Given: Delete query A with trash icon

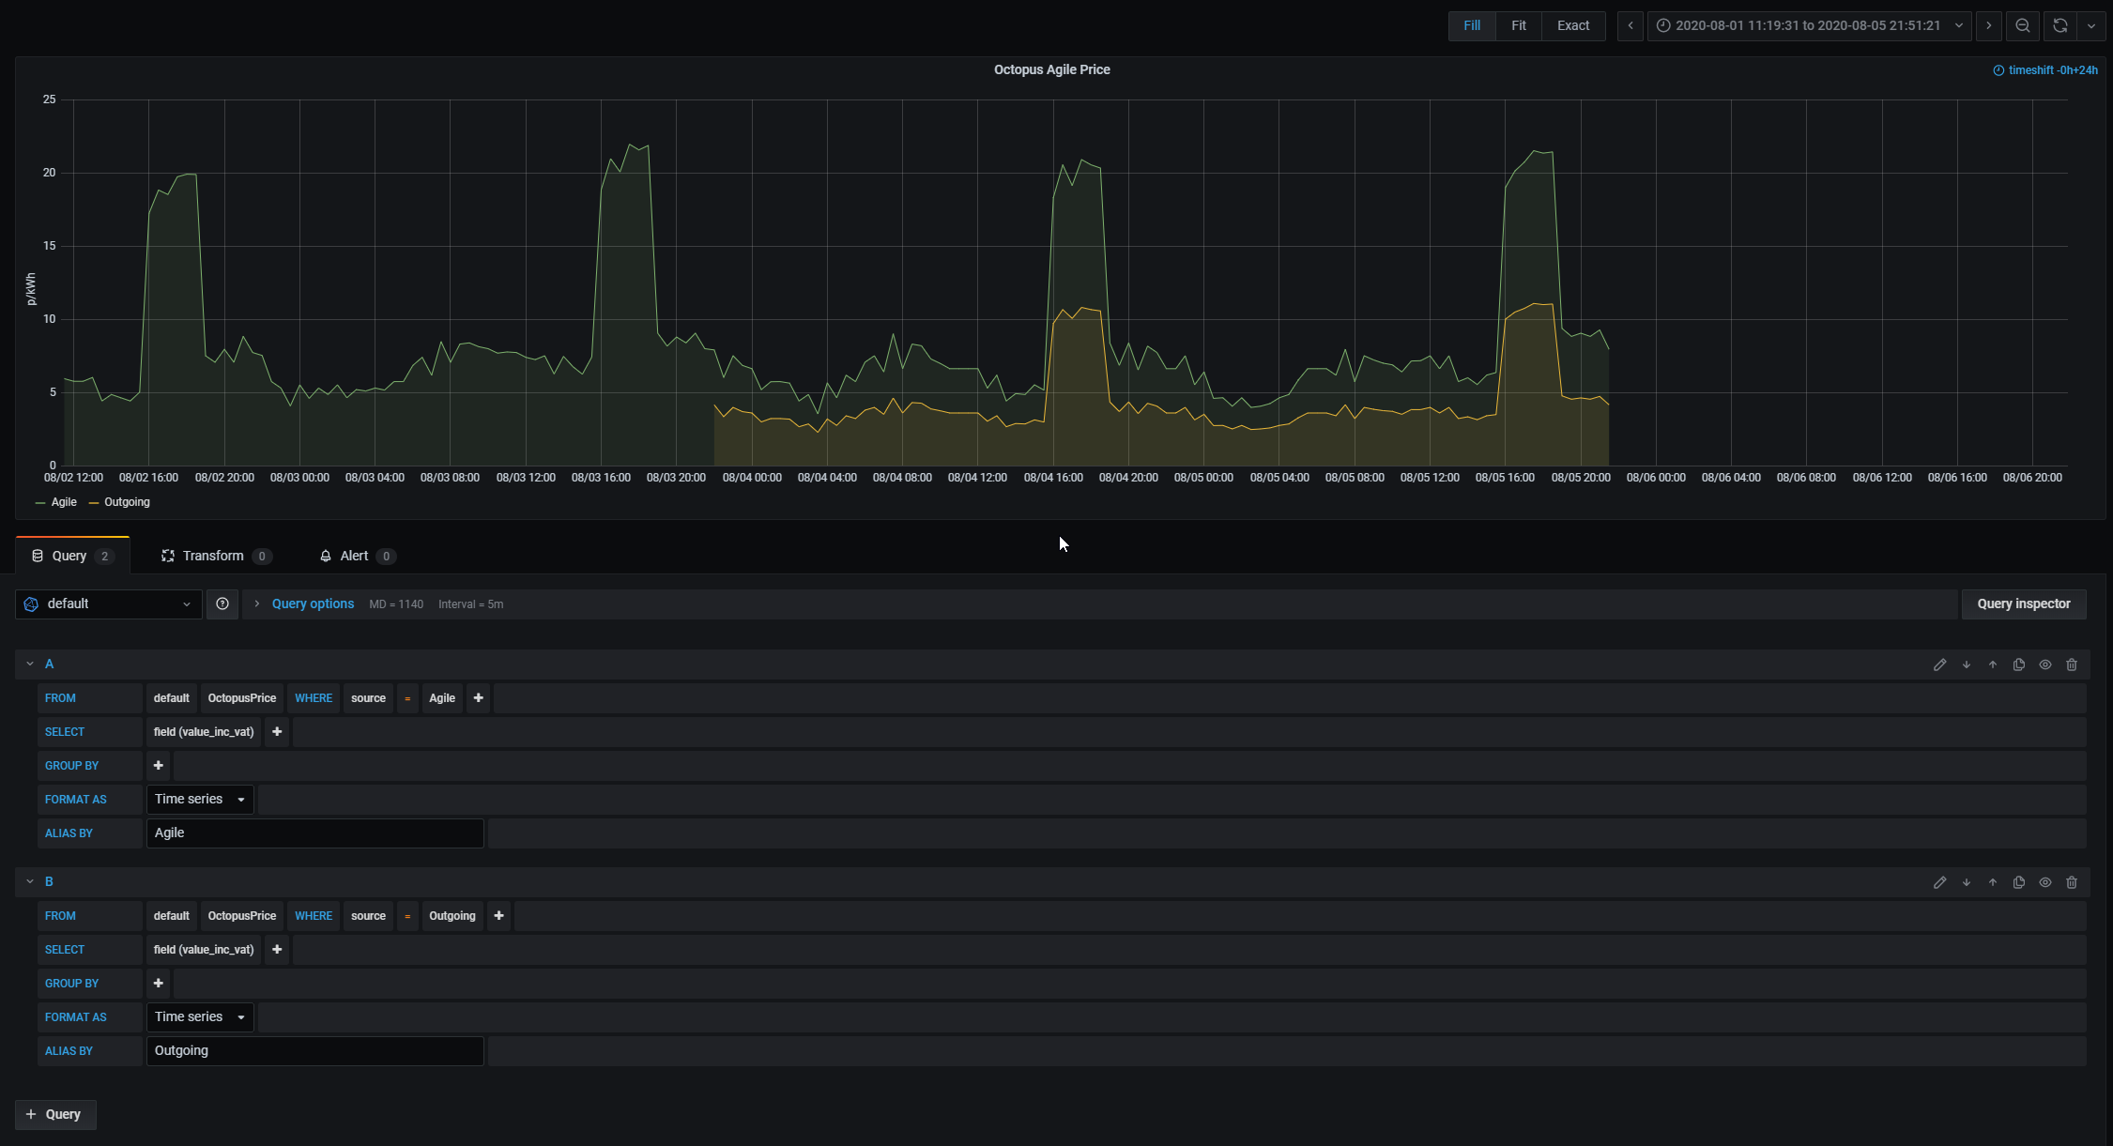Looking at the screenshot, I should pyautogui.click(x=2072, y=665).
